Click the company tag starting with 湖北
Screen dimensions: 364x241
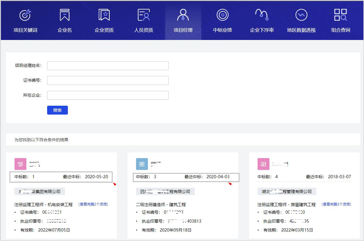(x=287, y=192)
